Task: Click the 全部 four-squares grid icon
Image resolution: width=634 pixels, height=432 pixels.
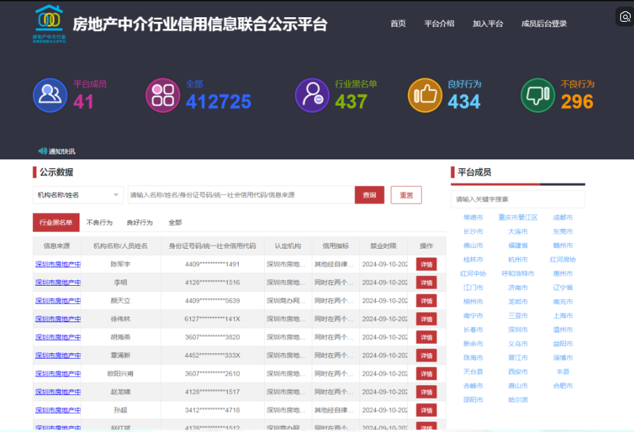Action: 163,95
